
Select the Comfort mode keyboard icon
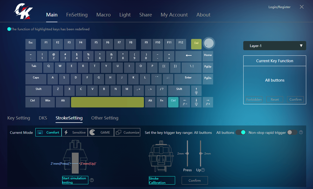40,133
